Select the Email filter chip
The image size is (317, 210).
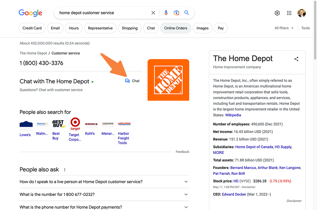click(55, 28)
